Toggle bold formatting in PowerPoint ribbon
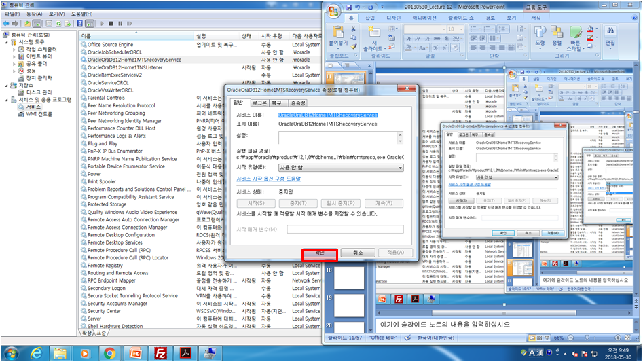 [x=409, y=39]
